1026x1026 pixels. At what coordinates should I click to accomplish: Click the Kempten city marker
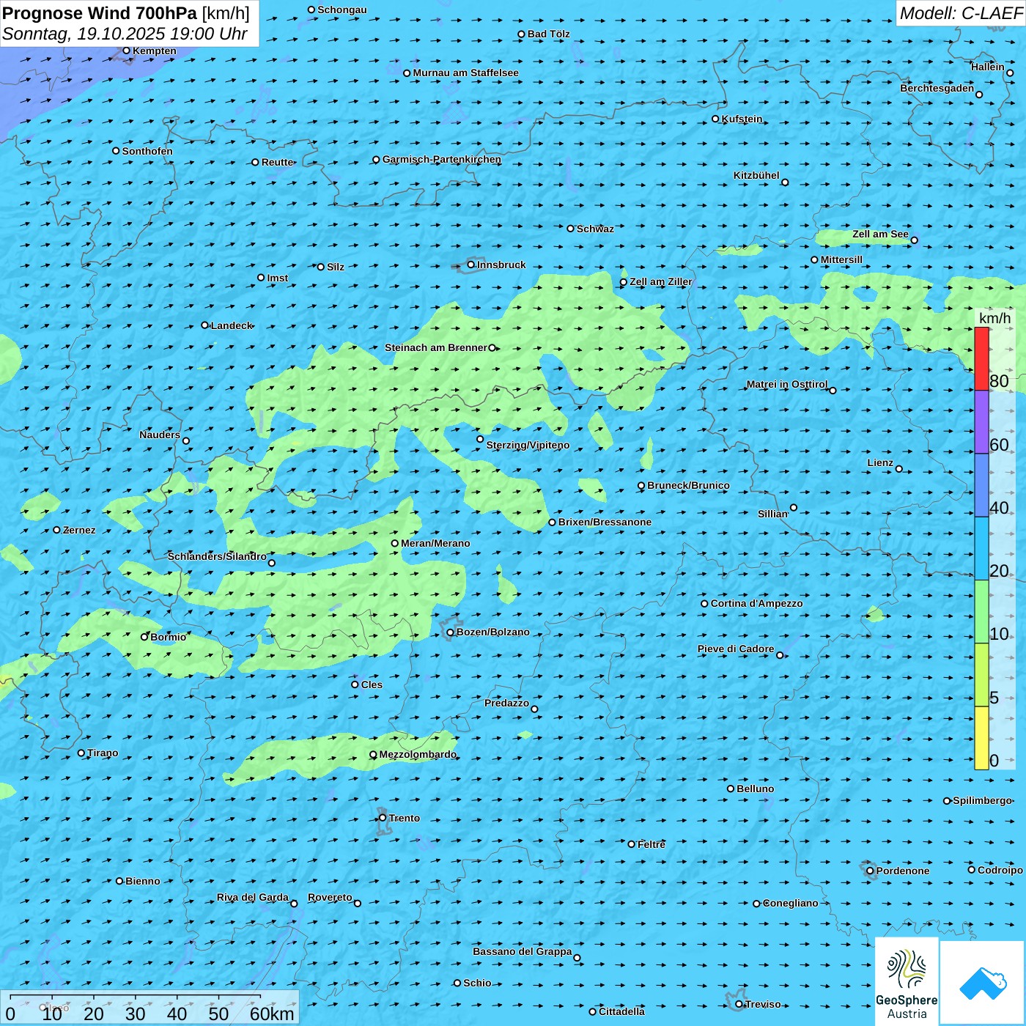pyautogui.click(x=126, y=51)
